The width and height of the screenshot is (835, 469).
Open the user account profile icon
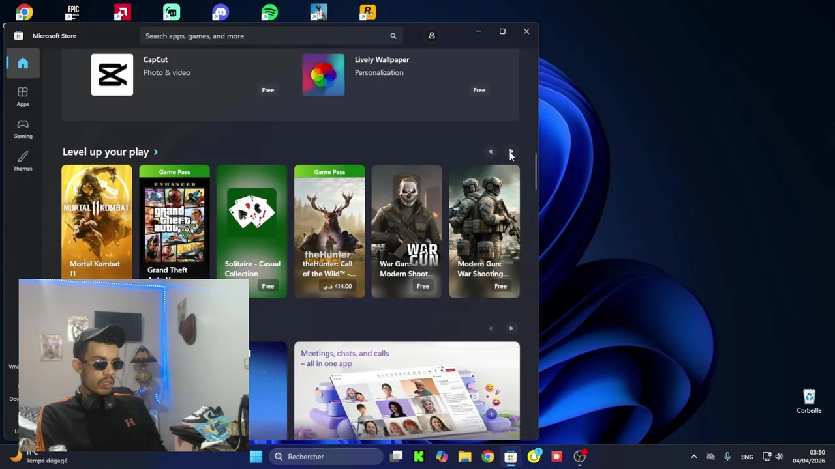click(x=431, y=36)
